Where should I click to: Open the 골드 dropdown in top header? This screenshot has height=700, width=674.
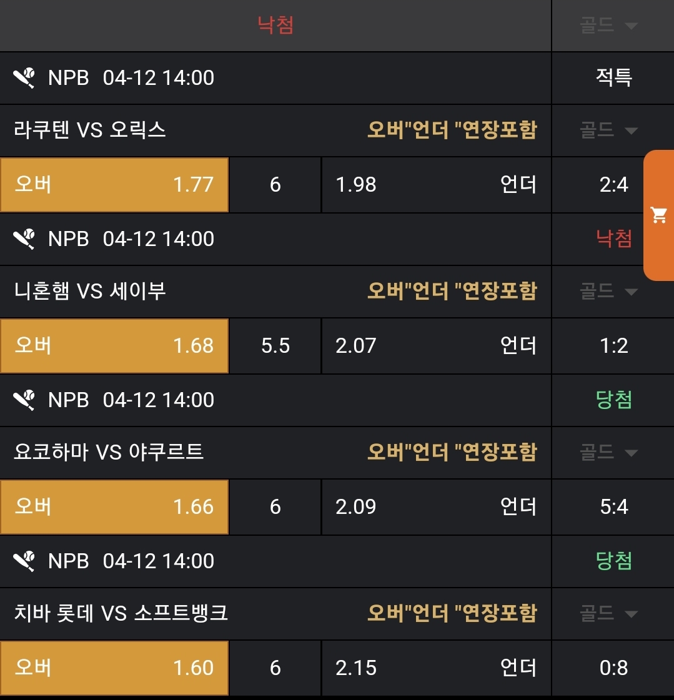pyautogui.click(x=608, y=26)
